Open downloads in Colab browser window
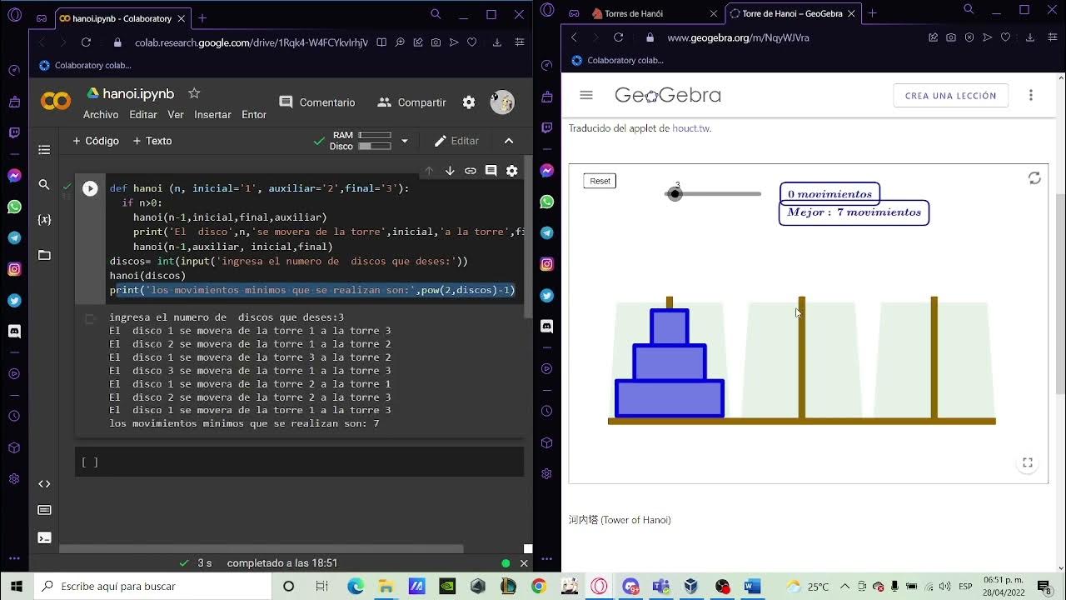The width and height of the screenshot is (1066, 600). click(x=497, y=42)
